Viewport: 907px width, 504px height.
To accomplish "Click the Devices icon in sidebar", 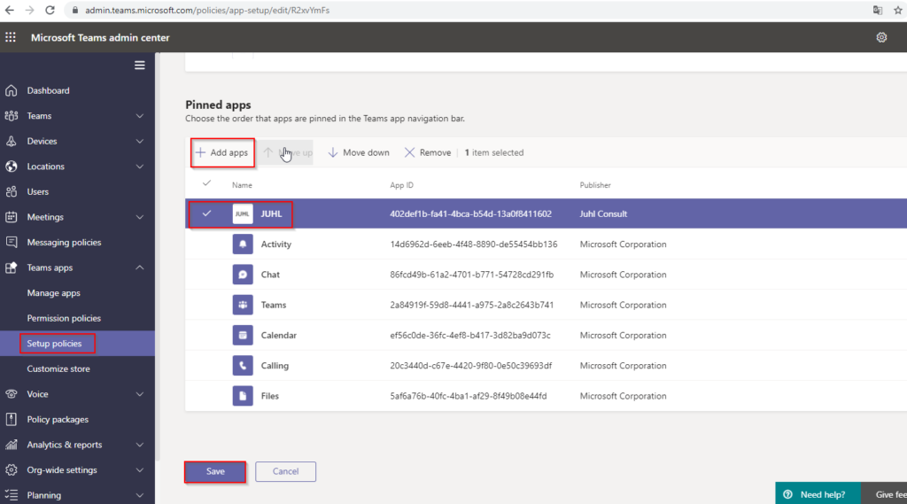I will point(11,141).
